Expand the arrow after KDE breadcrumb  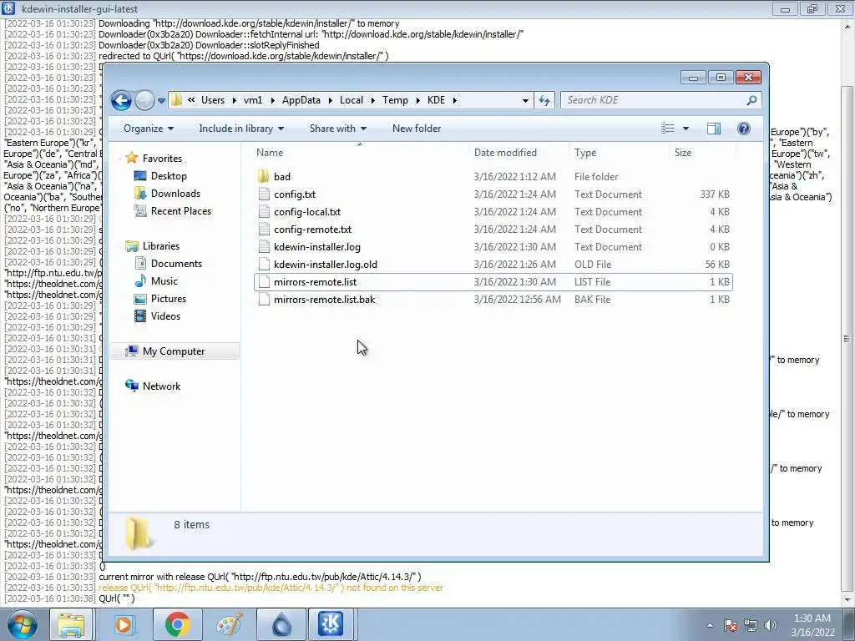pos(454,100)
